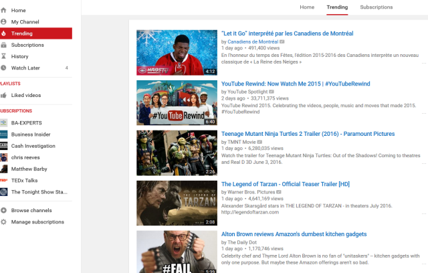The image size is (428, 273).
Task: Click the chris reeves channel avatar
Action: coord(3,157)
